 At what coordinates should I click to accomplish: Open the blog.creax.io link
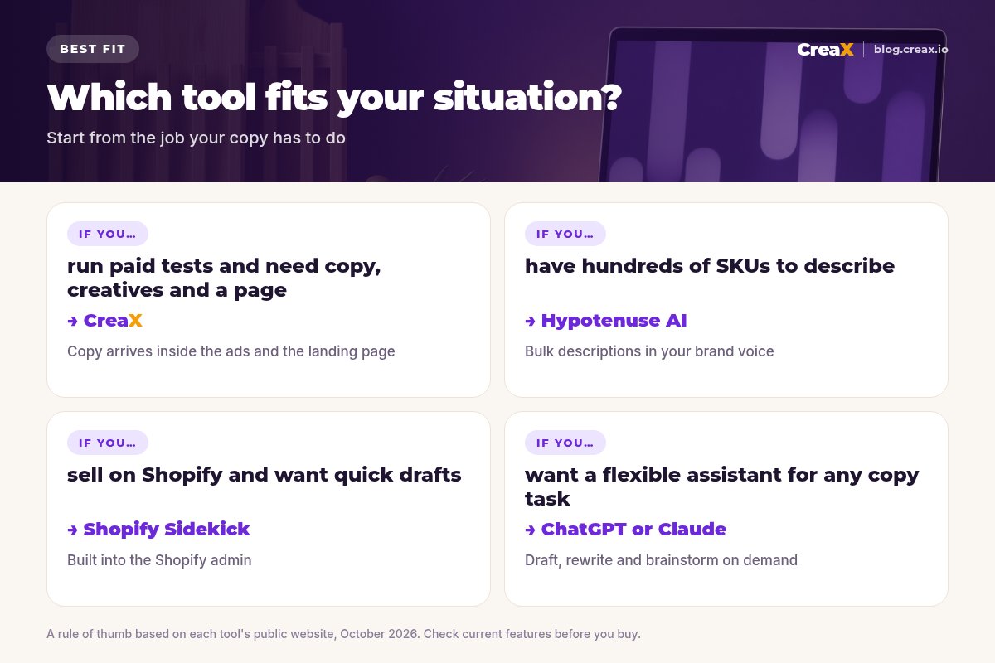coord(910,50)
